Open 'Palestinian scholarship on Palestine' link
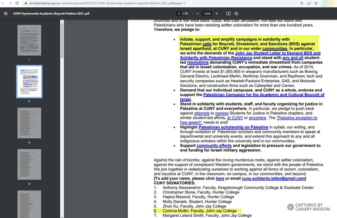 click(x=233, y=127)
